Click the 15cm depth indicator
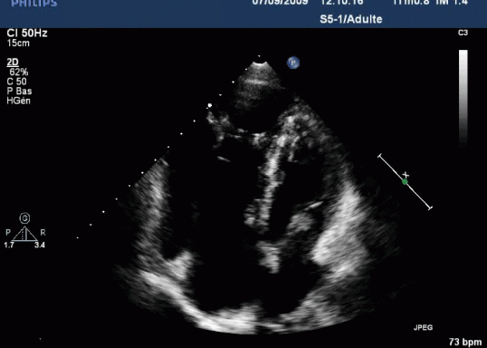 [x=18, y=43]
